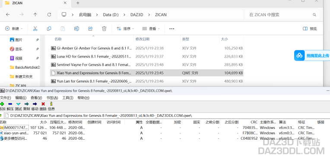Toggle the 预览 (Preview) pane button
This screenshot has height=160, width=330.
[x=310, y=29]
